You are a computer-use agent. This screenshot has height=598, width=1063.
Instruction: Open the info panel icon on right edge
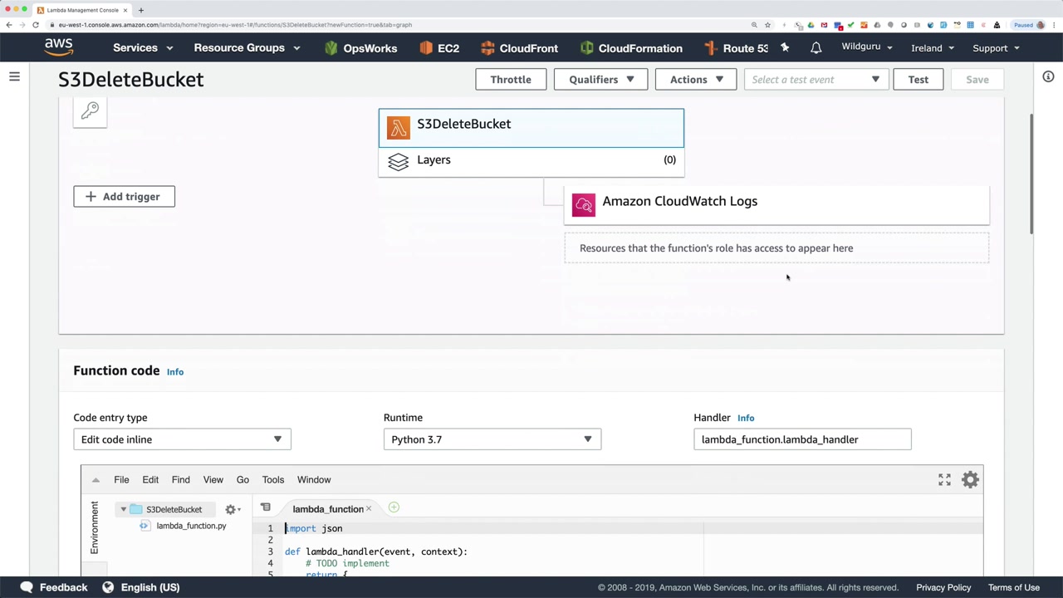[x=1048, y=76]
